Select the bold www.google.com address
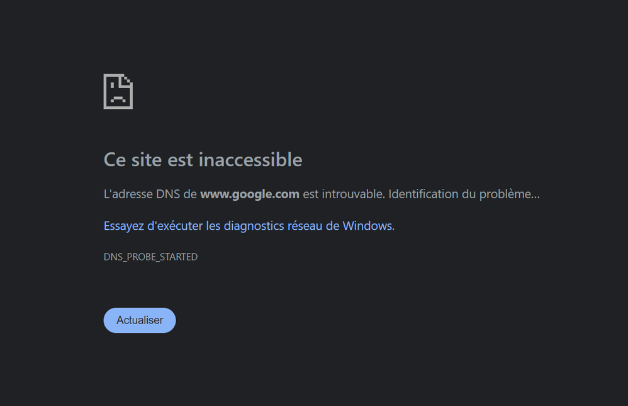 tap(249, 194)
